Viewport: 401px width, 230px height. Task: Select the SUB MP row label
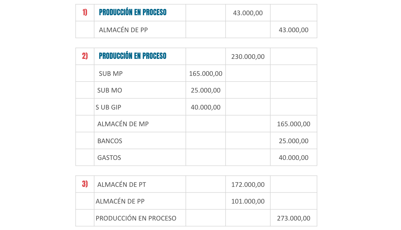(x=111, y=74)
